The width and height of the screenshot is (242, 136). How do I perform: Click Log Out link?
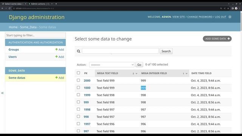220,17
